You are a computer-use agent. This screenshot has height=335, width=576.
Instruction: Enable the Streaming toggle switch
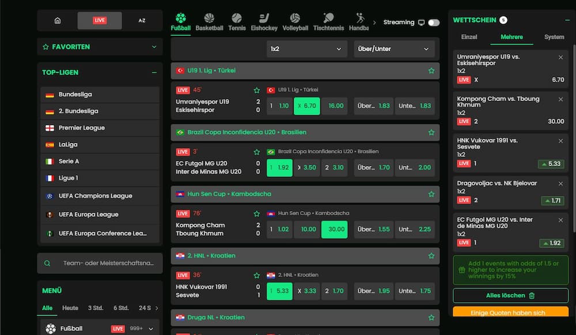433,22
